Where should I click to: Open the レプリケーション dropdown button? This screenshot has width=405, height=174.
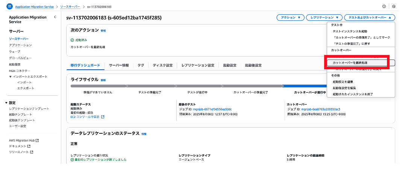pos(324,18)
